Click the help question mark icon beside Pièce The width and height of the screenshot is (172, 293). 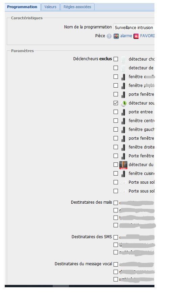(x=109, y=36)
